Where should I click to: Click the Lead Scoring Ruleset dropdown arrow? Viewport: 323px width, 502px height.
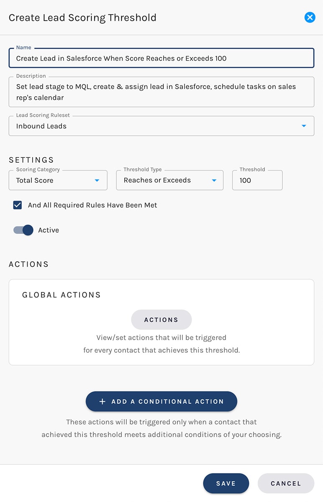tap(304, 126)
